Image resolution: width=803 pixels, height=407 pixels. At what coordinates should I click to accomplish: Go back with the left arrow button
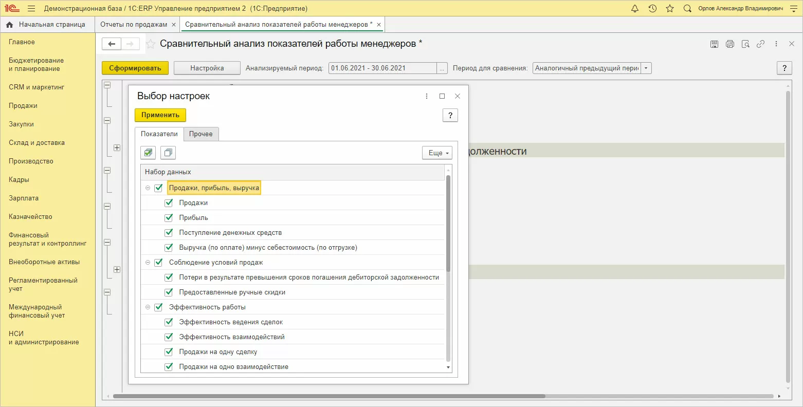pyautogui.click(x=112, y=44)
